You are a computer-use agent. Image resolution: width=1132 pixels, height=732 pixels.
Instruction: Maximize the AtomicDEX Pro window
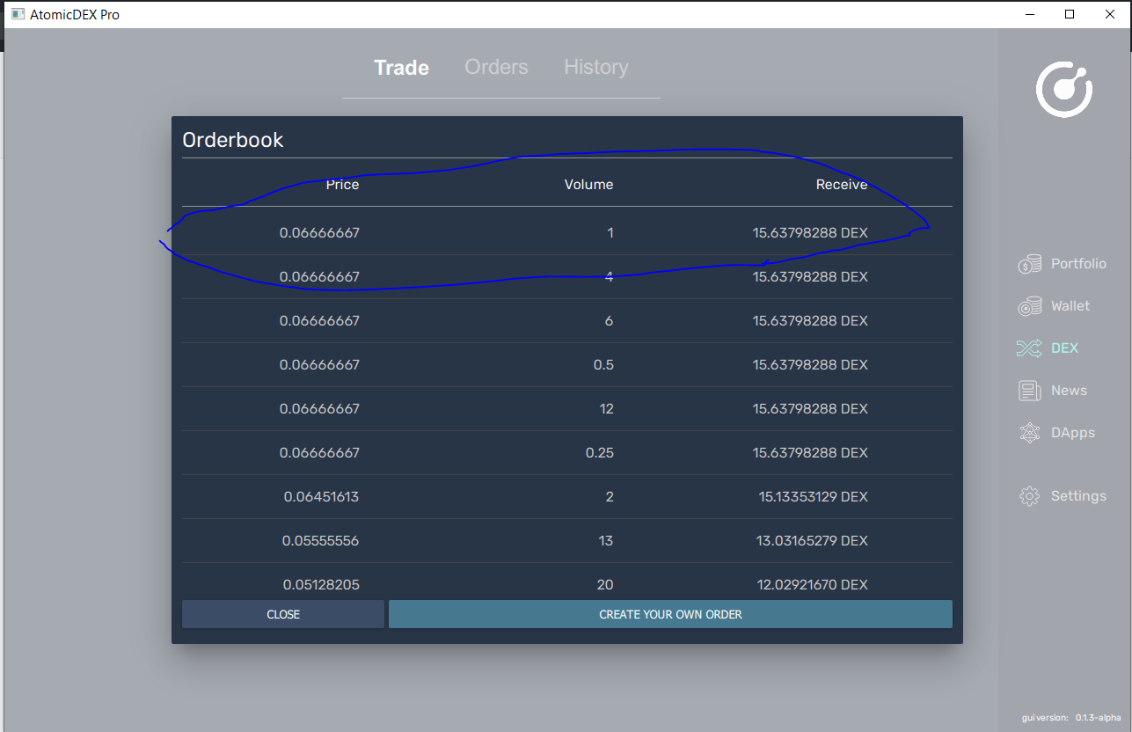point(1070,14)
